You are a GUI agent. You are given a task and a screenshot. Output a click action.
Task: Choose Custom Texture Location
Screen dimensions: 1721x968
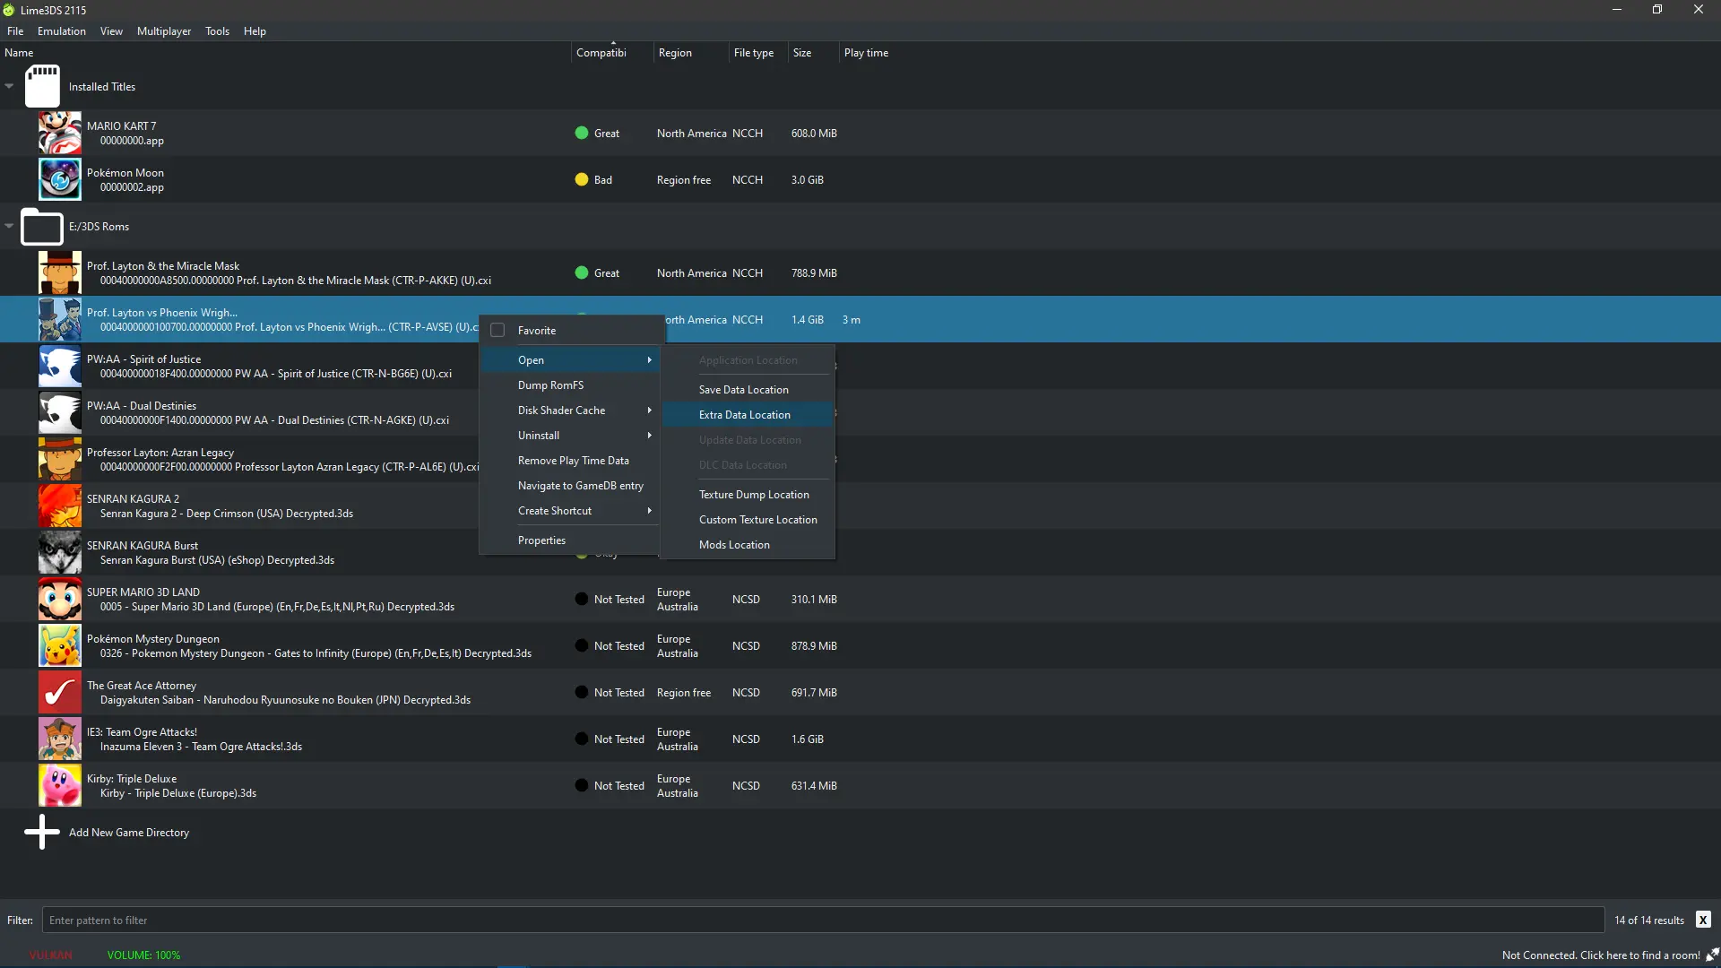748,519
